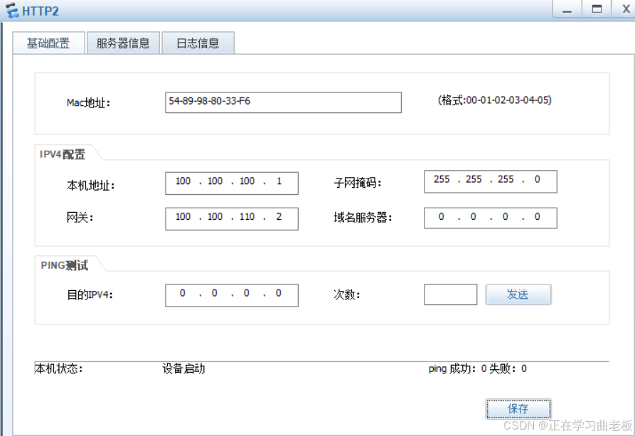
Task: Save configuration with 保存 button
Action: pos(518,409)
